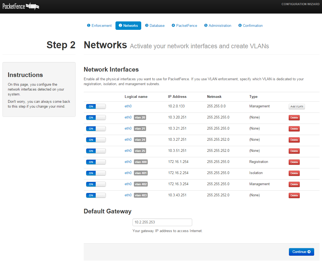Switch to the Database step

click(x=155, y=25)
